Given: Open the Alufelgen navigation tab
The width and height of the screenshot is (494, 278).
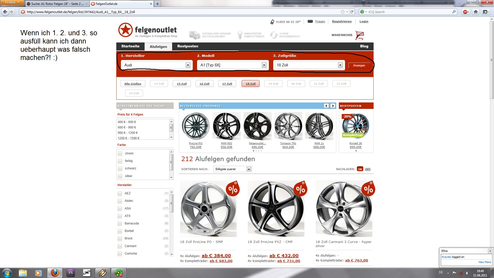Looking at the screenshot, I should (x=158, y=47).
